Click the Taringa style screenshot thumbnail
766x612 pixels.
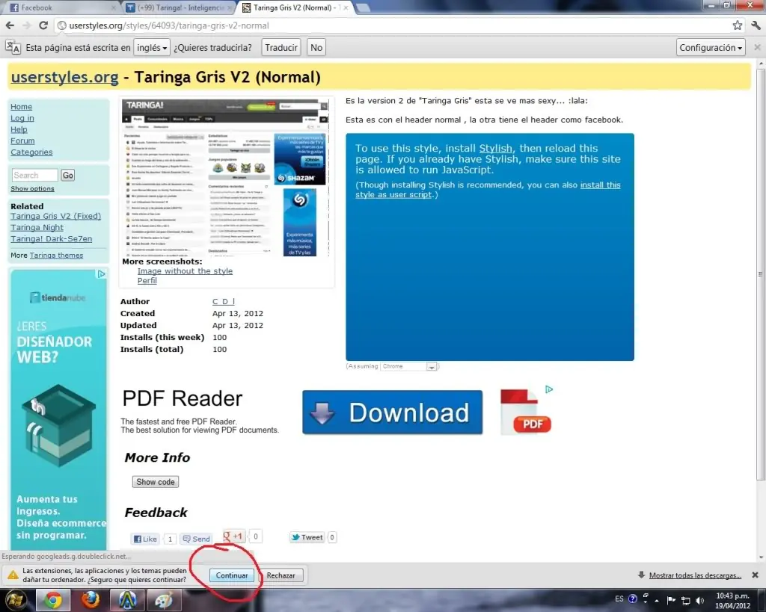[x=226, y=178]
